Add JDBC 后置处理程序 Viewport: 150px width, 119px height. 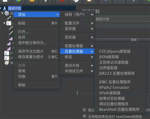click(120, 82)
